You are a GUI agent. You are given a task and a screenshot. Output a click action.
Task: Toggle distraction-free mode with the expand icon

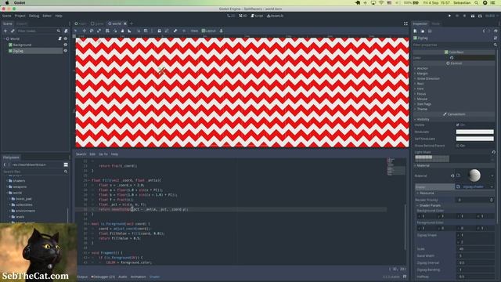tap(405, 23)
